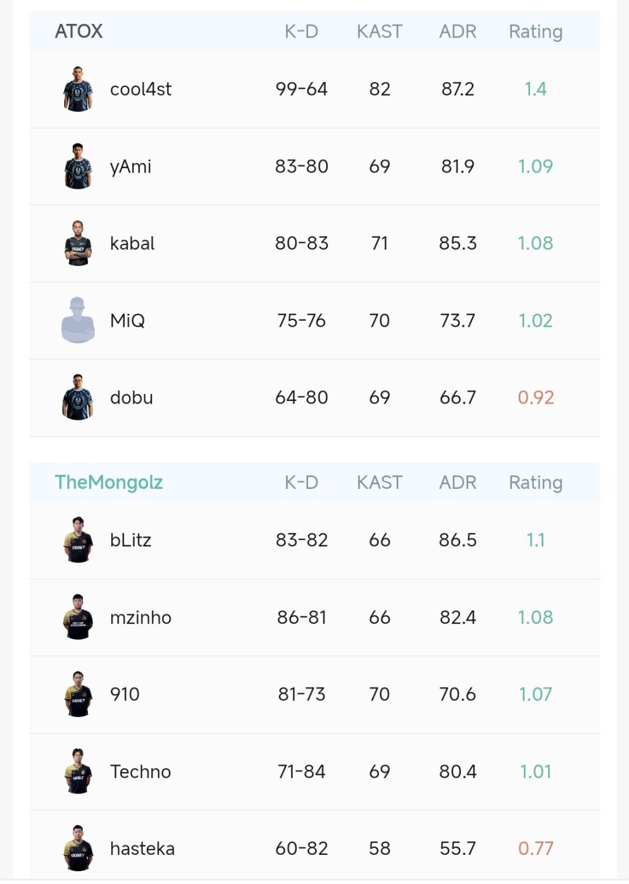Click the kabal player name

coord(132,243)
